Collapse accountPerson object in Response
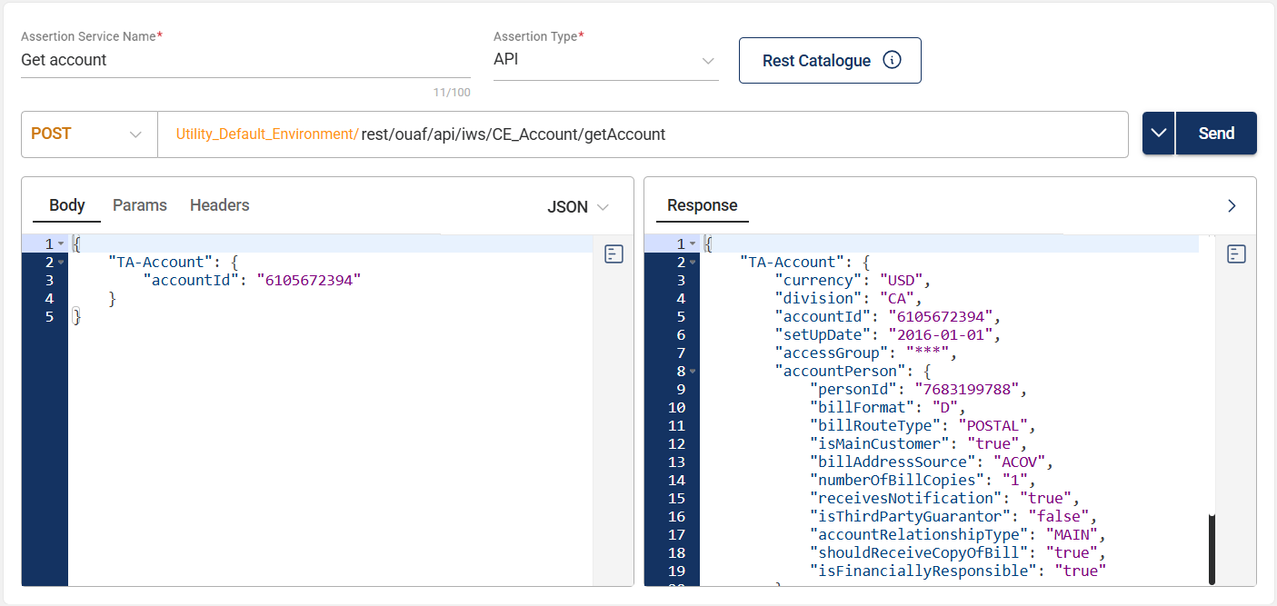Screen dimensions: 1277x606 [x=692, y=372]
